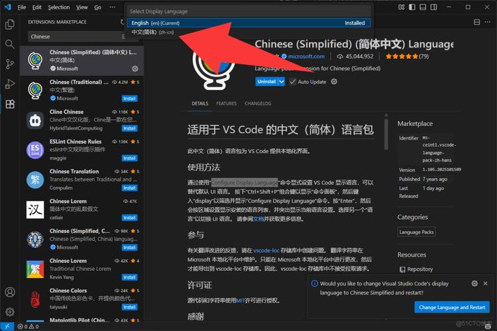Screen dimensions: 497x331
Task: Click the star rating showing 79 reviews
Action: pos(407,56)
